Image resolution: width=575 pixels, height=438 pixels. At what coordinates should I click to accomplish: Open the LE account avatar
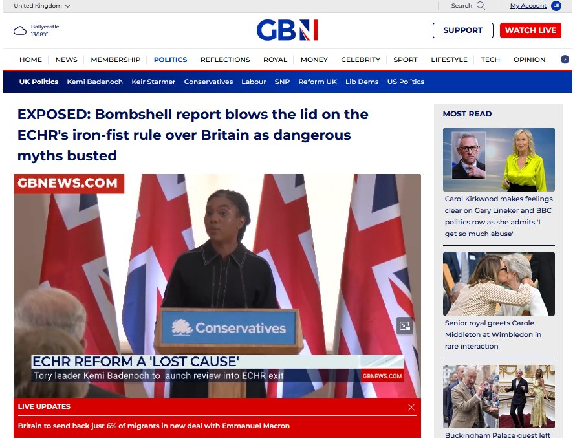pos(556,6)
